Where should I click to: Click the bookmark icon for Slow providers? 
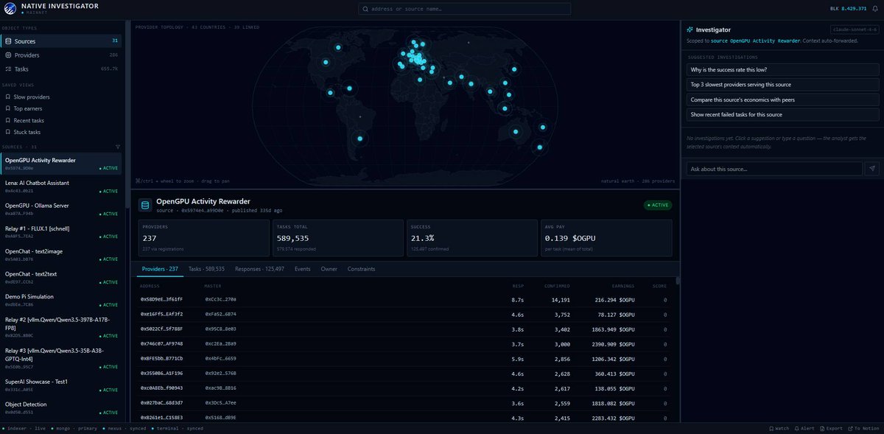[x=7, y=97]
